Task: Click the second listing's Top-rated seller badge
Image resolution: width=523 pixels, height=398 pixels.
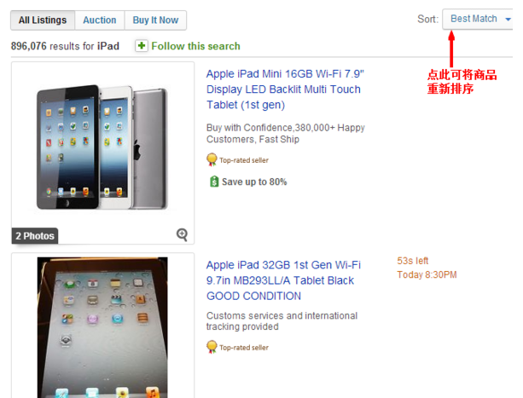Action: (237, 348)
